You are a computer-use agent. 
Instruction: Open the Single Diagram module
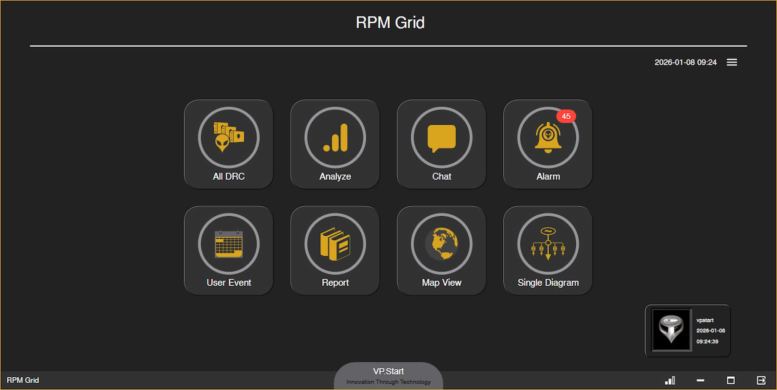click(548, 250)
